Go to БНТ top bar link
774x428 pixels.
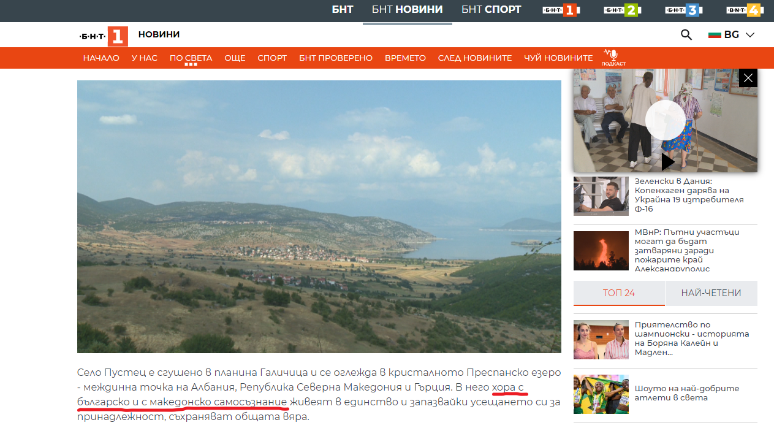(x=343, y=9)
